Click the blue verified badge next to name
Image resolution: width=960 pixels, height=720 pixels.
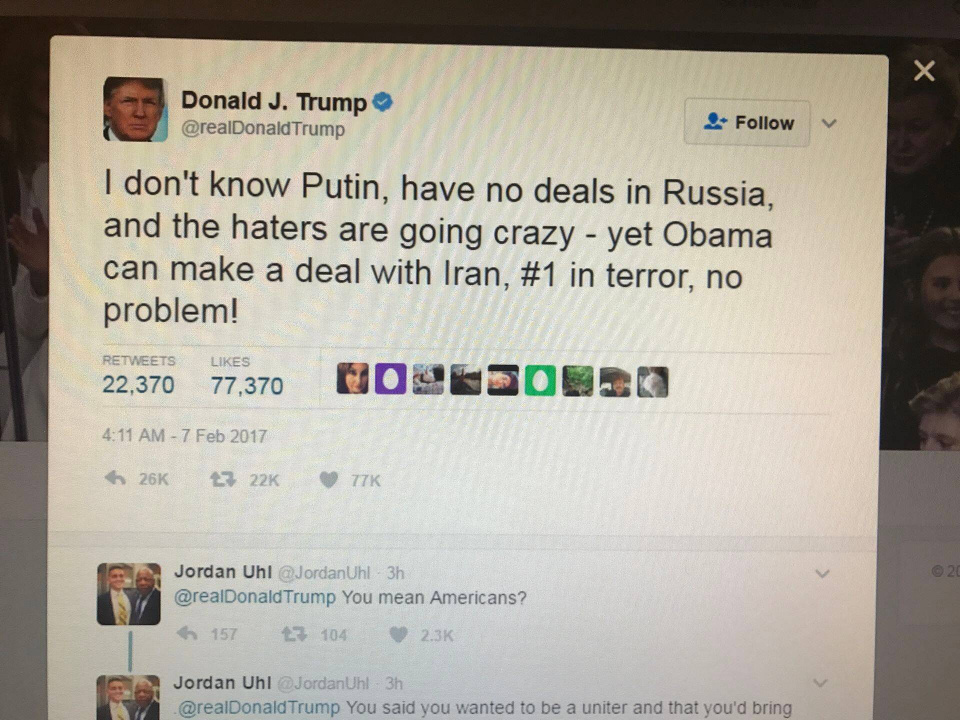[383, 101]
